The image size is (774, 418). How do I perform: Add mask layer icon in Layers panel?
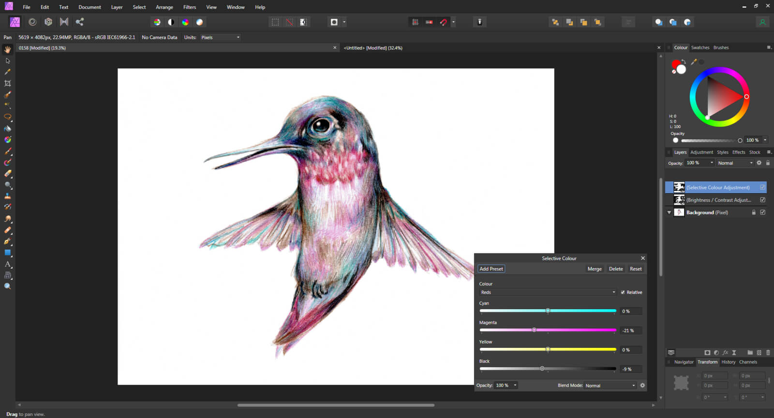pos(707,353)
